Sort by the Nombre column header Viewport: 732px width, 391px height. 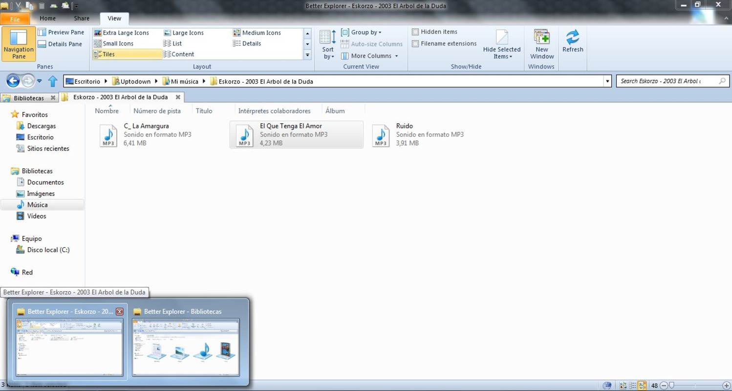(107, 111)
